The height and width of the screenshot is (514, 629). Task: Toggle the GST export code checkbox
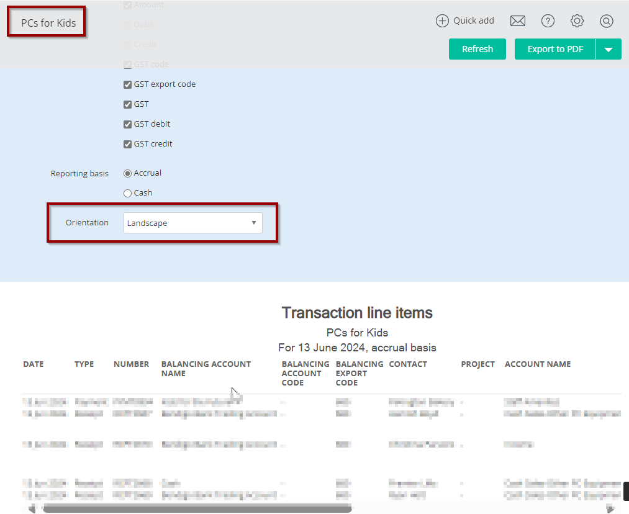point(127,84)
